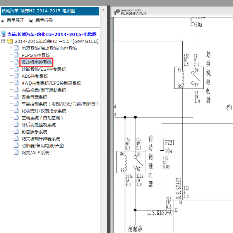Open PEPS充电系统 diagram
Screen dimensions: 233x233
36,55
